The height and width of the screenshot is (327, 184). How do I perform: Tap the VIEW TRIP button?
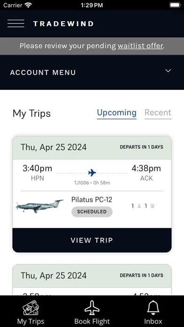pos(92,240)
